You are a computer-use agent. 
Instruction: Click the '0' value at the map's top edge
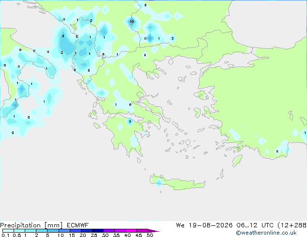tap(145, 5)
